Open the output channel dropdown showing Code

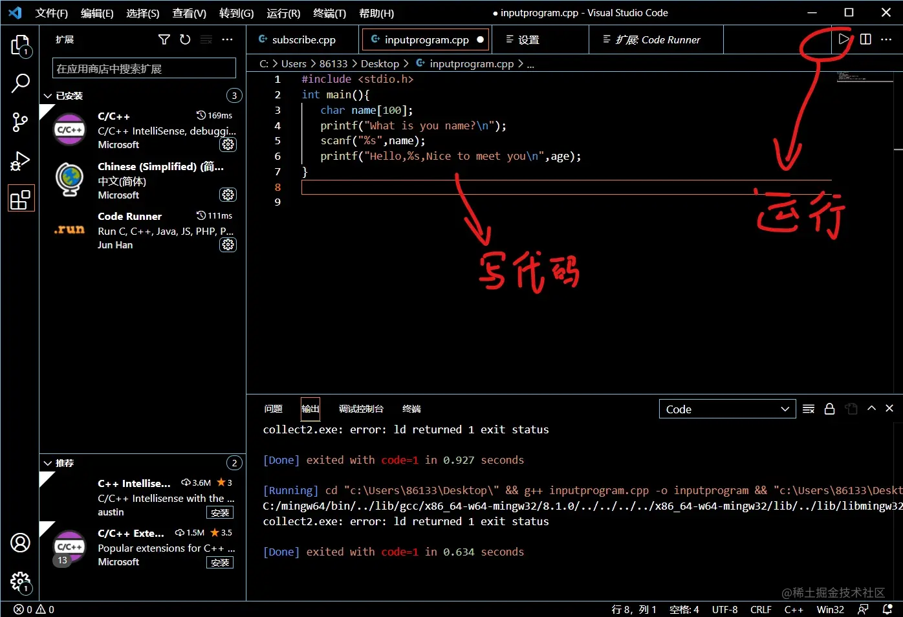[x=727, y=409]
